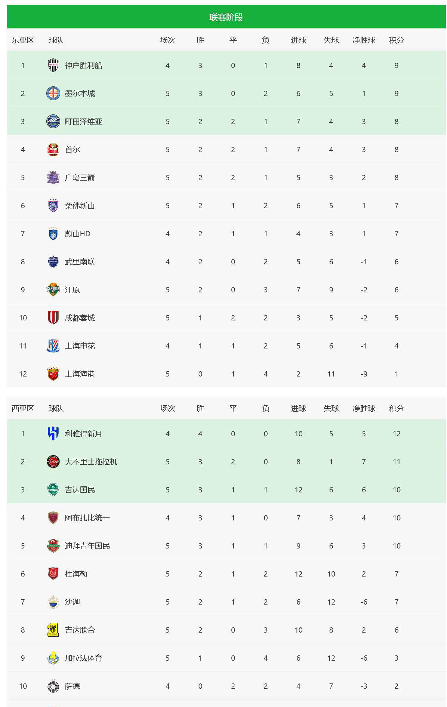Viewport: 447px width, 707px height.
Task: Click the Chengdu Rongcheng (成都蓉城) red logo
Action: tap(53, 318)
